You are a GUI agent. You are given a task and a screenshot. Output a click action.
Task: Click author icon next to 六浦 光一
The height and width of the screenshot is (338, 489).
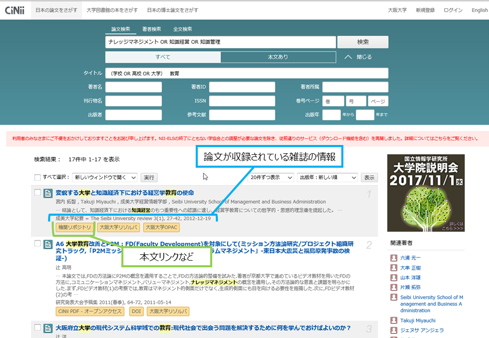click(x=394, y=258)
